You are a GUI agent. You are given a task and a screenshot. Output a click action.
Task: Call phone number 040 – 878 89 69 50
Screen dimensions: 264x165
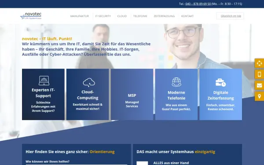click(x=198, y=4)
